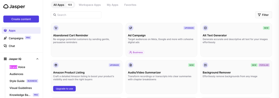Click the funnel icon on Filter

coord(259,15)
